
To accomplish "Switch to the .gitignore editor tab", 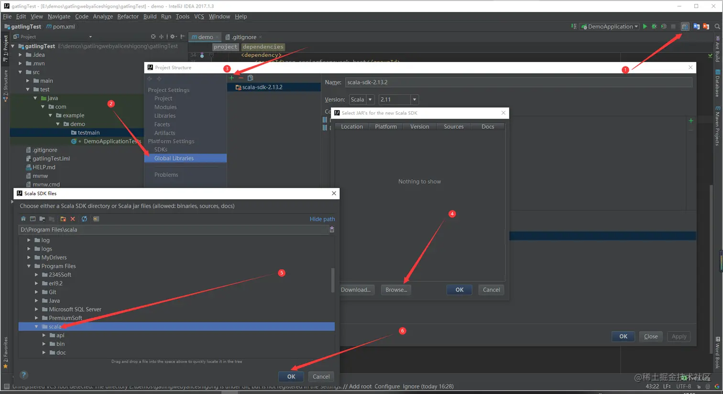I will pyautogui.click(x=244, y=37).
